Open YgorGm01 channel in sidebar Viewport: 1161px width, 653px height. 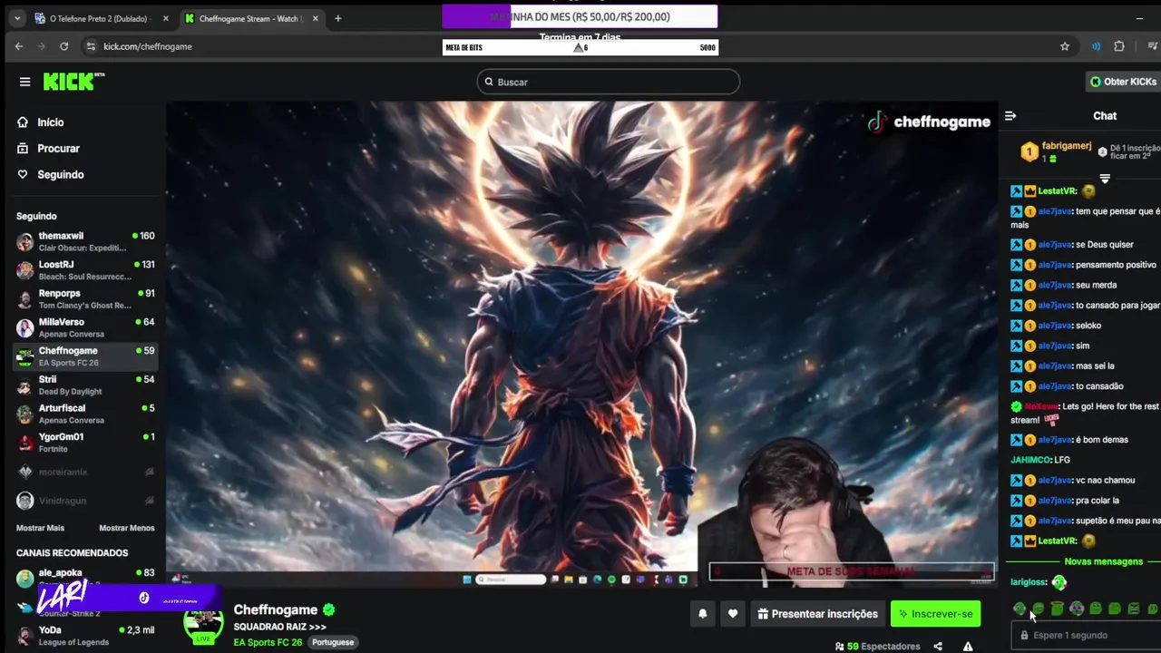tap(86, 443)
